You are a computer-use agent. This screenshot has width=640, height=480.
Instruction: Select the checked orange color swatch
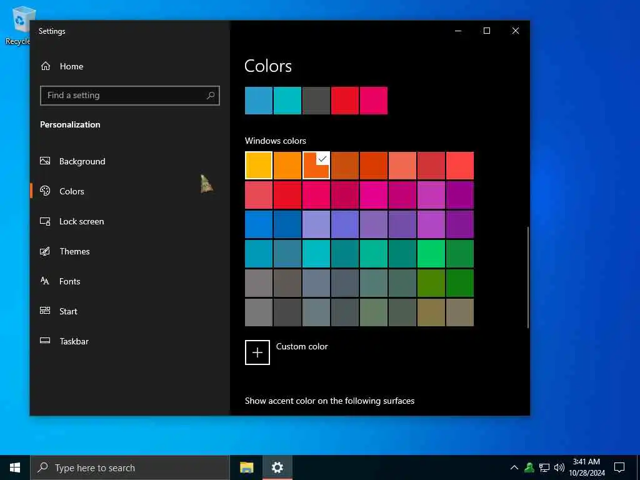tap(316, 165)
